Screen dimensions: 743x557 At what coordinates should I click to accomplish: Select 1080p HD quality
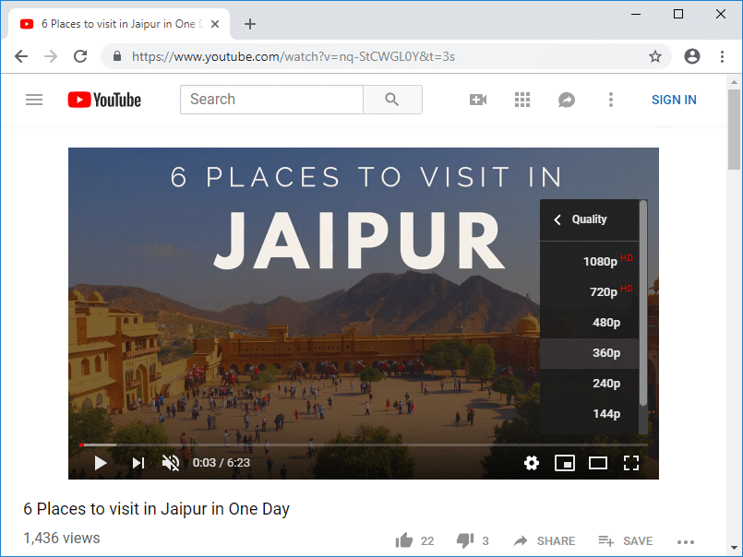tap(600, 261)
